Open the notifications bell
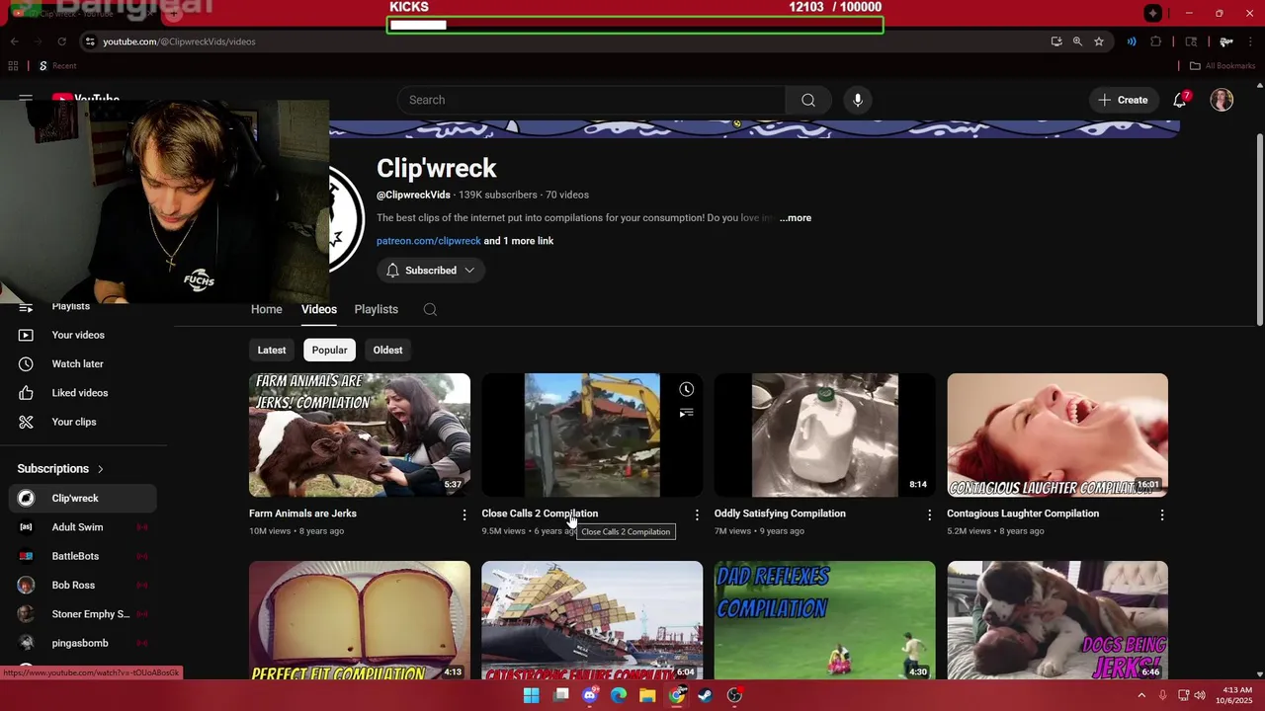This screenshot has width=1265, height=711. click(1180, 100)
